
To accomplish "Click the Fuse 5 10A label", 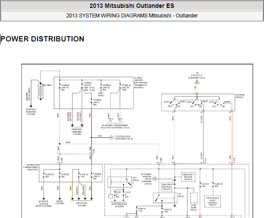I will 205,185.
